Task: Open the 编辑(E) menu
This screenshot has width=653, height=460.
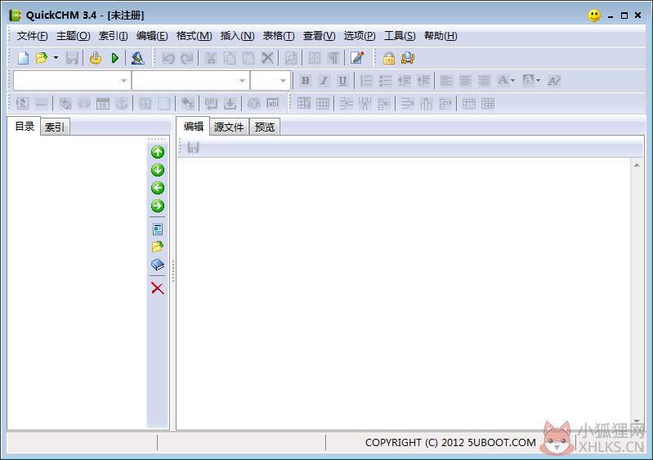Action: [x=152, y=36]
